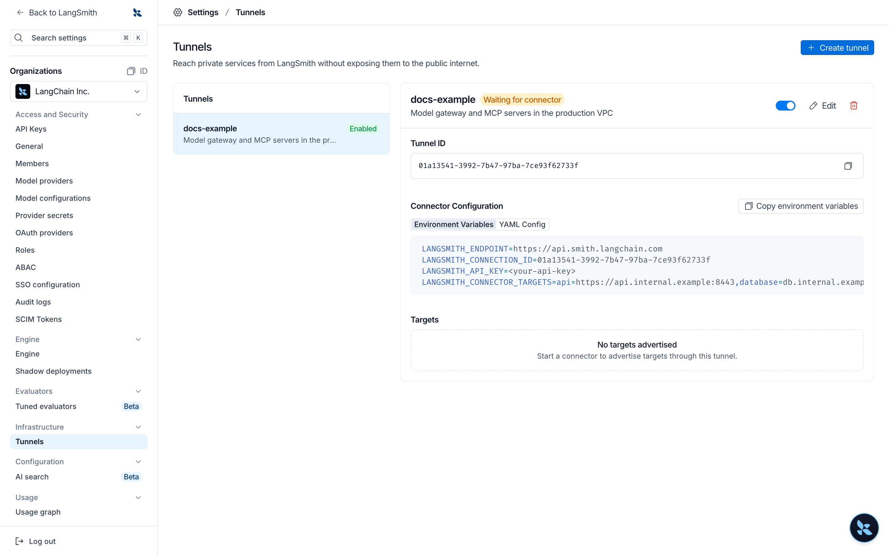
Task: Select Tunnels in the sidebar
Action: (79, 442)
